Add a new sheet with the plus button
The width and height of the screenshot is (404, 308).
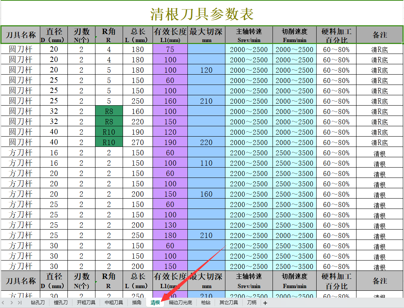[265, 303]
